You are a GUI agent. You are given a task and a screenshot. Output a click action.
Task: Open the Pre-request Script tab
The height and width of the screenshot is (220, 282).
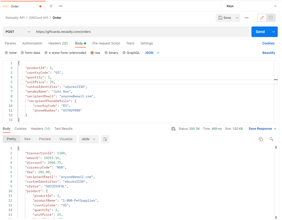[x=106, y=43]
